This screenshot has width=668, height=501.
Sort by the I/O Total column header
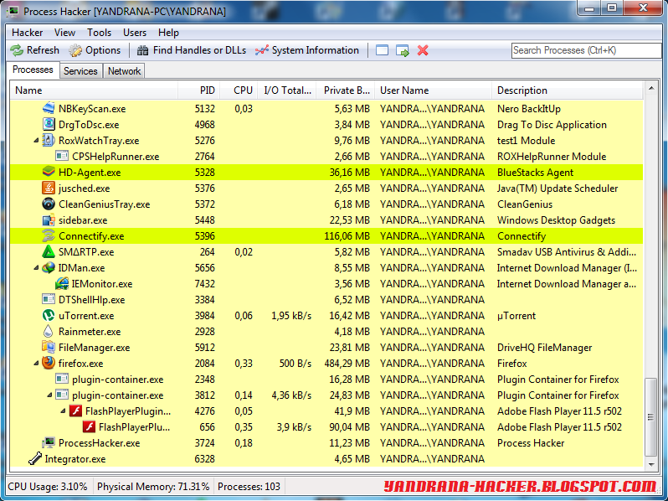pyautogui.click(x=287, y=90)
